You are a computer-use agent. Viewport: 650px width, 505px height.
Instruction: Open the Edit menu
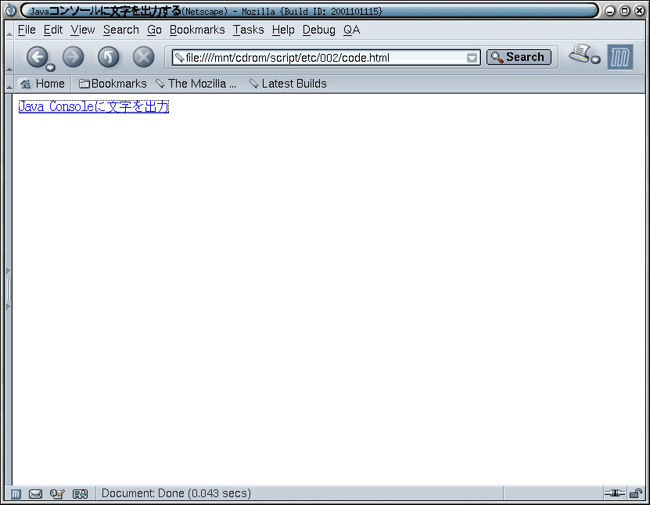(x=53, y=30)
